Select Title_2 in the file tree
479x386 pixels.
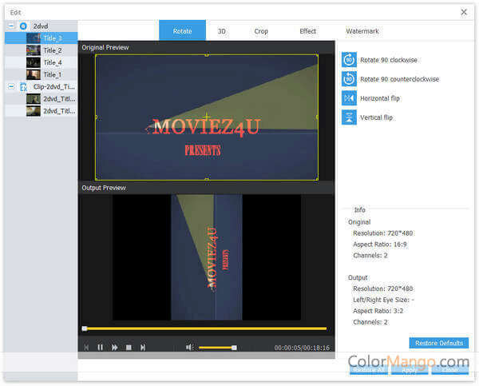52,50
